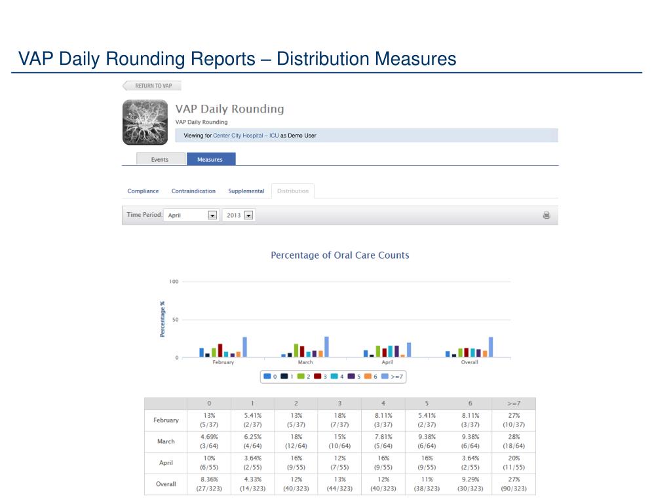
Task: Click the chart title Percentage of Oral Care Counts
Action: [x=340, y=255]
